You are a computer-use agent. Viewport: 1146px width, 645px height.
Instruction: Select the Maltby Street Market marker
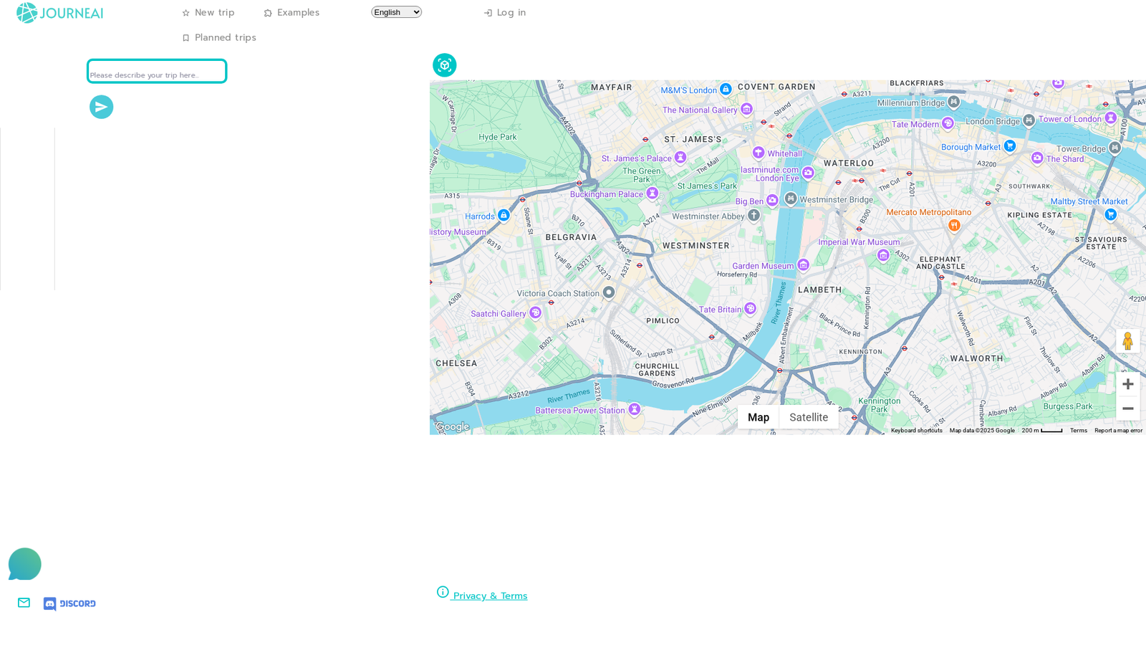1110,214
